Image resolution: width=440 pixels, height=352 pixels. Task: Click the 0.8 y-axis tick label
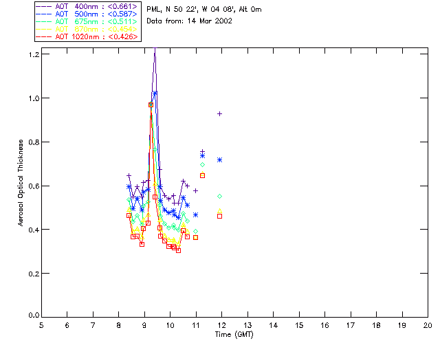click(x=34, y=142)
